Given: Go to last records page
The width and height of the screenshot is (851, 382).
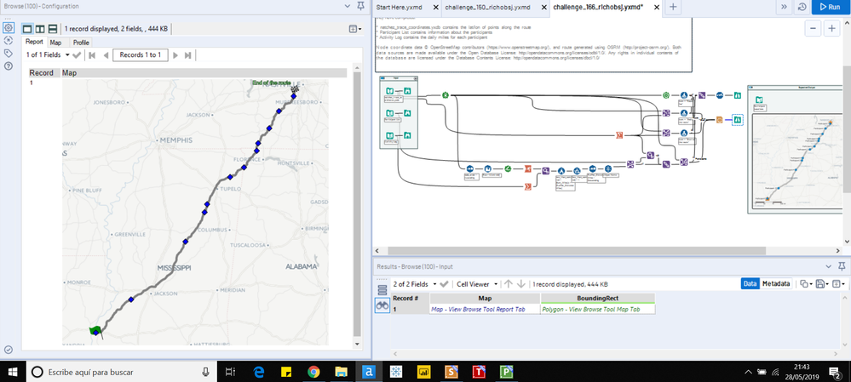Looking at the screenshot, I should coord(187,54).
